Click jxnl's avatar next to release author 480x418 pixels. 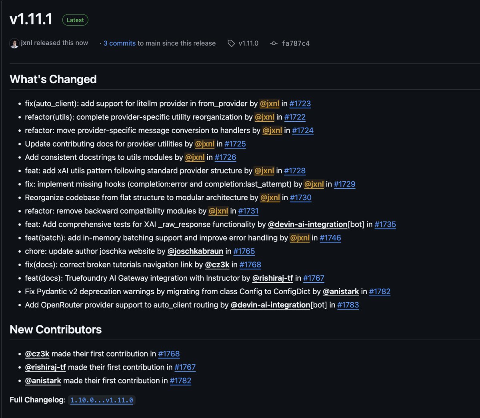(14, 43)
